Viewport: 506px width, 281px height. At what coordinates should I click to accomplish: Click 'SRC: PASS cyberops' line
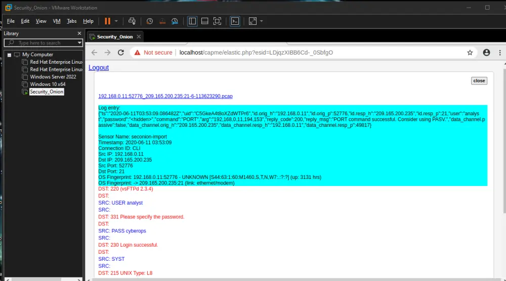coord(122,231)
